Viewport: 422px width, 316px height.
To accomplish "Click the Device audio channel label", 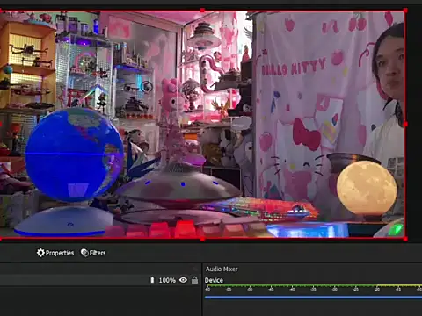I will click(214, 280).
